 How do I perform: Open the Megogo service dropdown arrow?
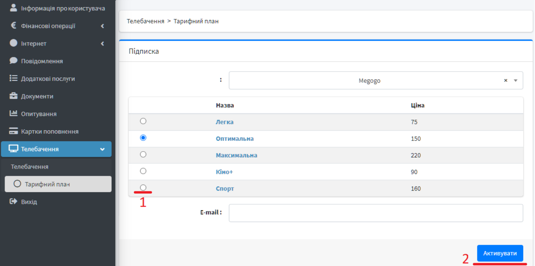click(516, 80)
